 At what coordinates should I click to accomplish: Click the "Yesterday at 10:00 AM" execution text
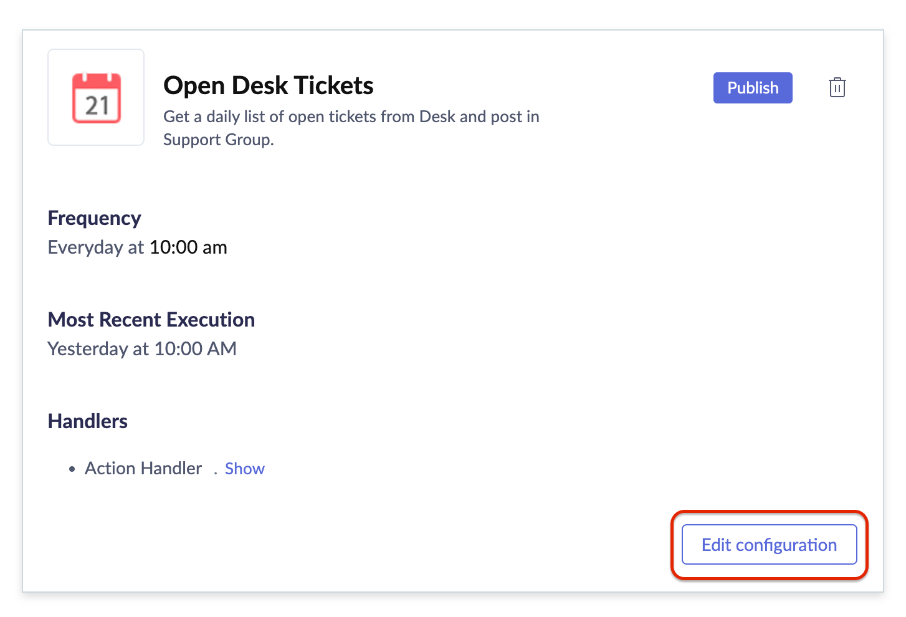pos(142,349)
